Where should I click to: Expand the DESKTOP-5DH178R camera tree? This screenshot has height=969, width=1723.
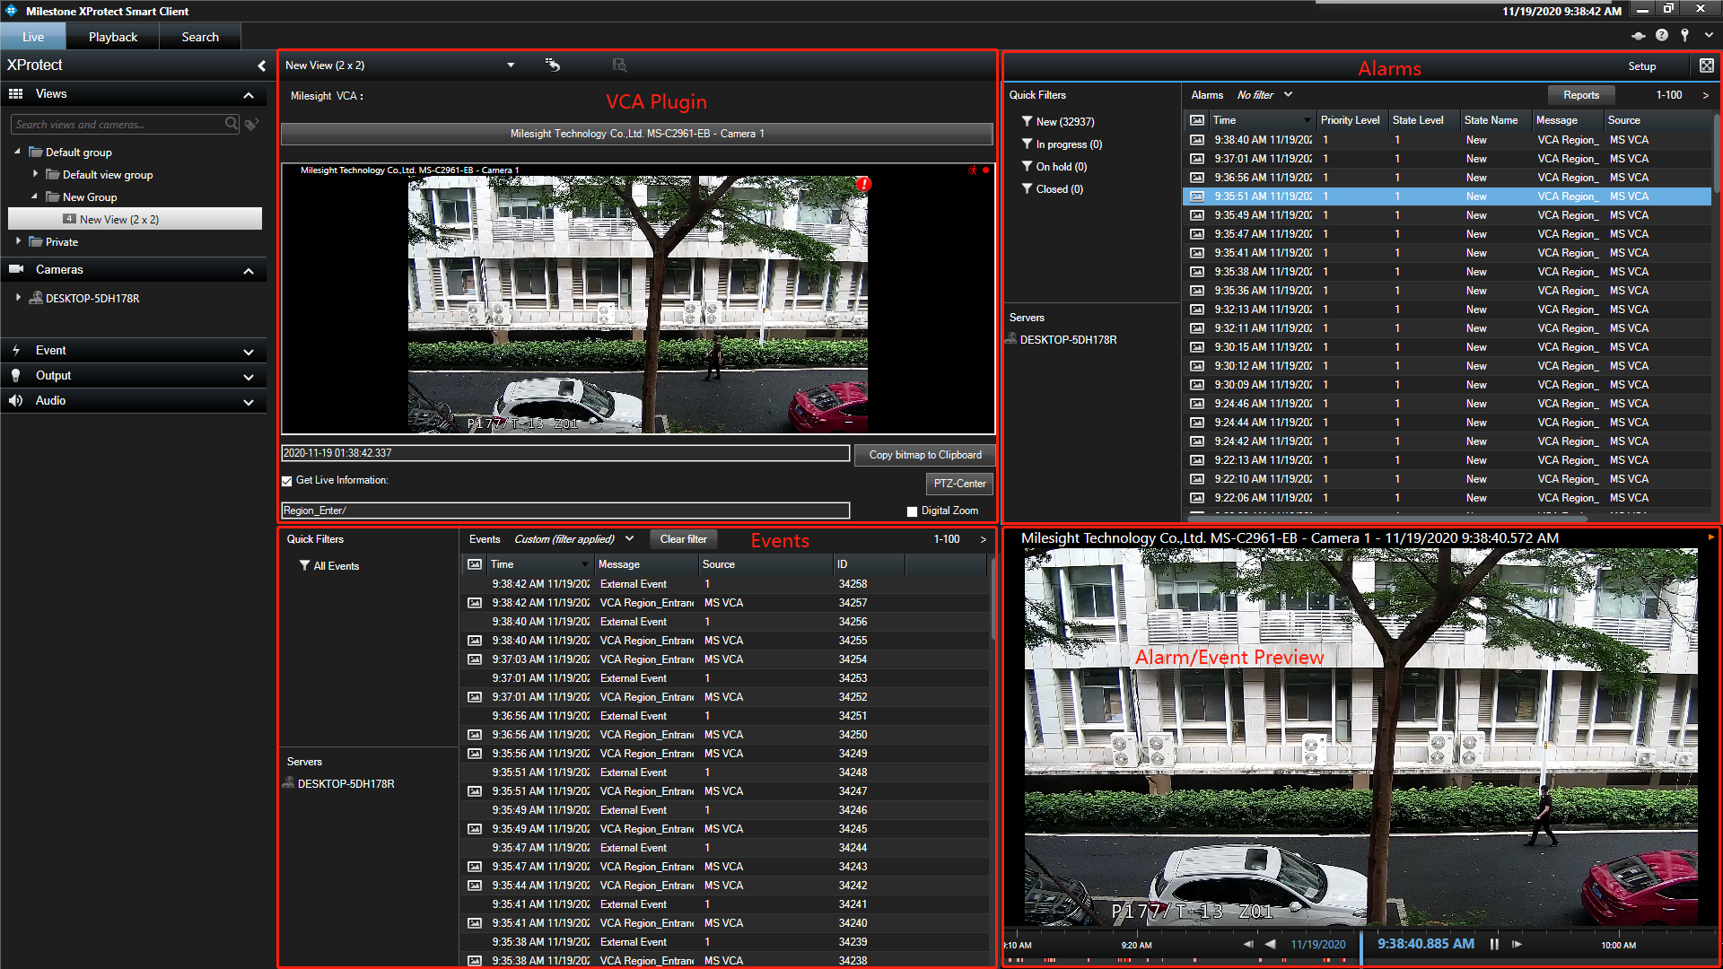click(18, 298)
